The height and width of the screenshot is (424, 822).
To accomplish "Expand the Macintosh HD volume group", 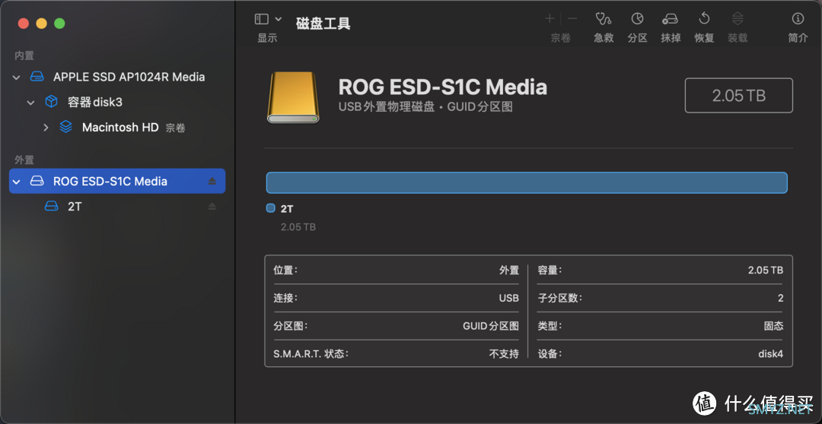I will [x=46, y=127].
